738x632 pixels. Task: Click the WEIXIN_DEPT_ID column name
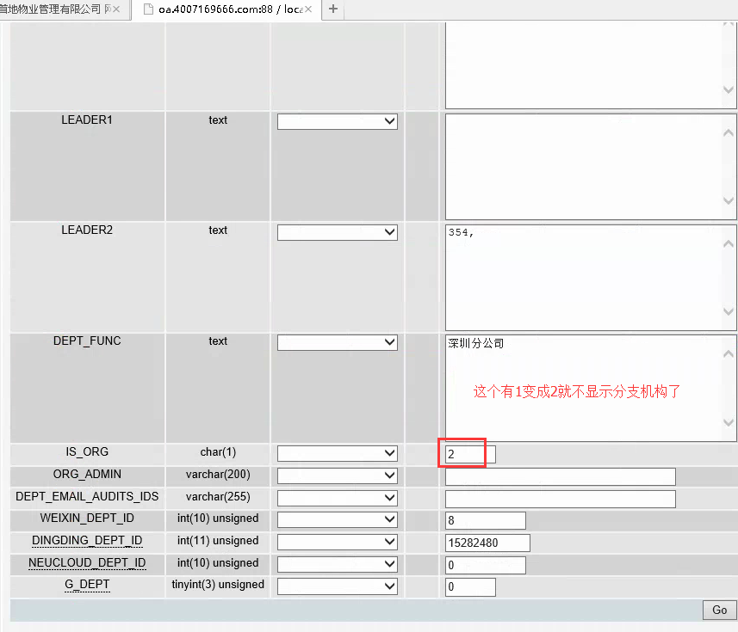pos(87,518)
